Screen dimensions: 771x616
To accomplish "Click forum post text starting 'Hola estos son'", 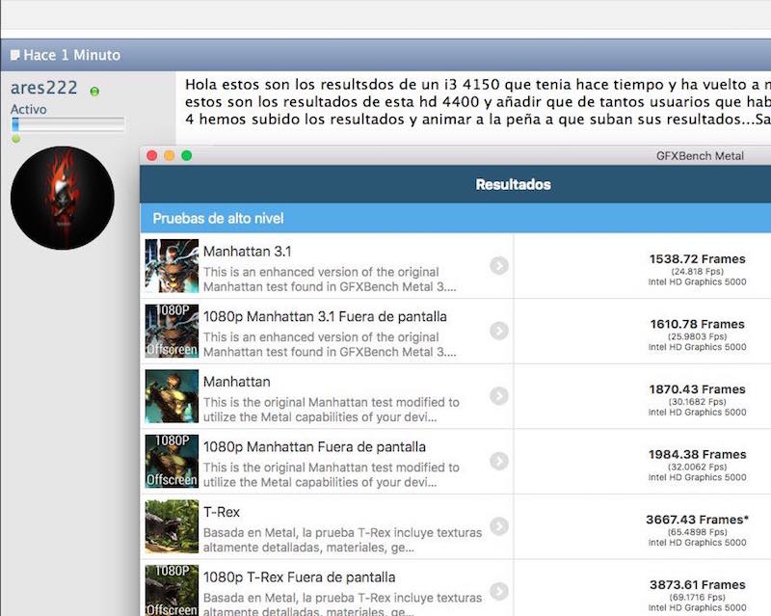I will click(x=478, y=102).
